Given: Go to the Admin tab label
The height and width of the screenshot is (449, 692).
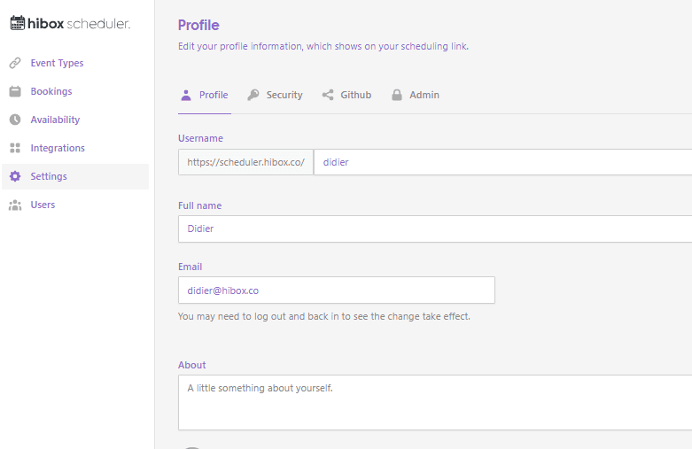Looking at the screenshot, I should (x=424, y=95).
